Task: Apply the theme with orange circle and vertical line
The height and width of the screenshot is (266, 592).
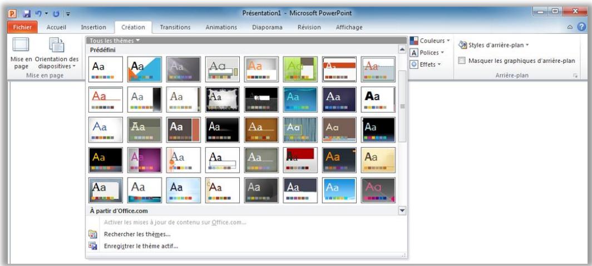Action: point(184,160)
